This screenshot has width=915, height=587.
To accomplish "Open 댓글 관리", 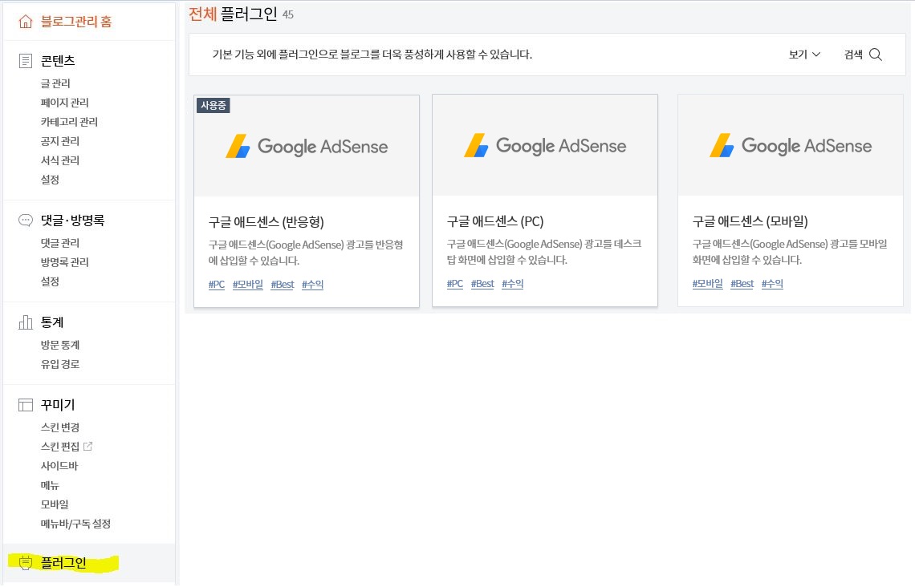I will coord(60,243).
